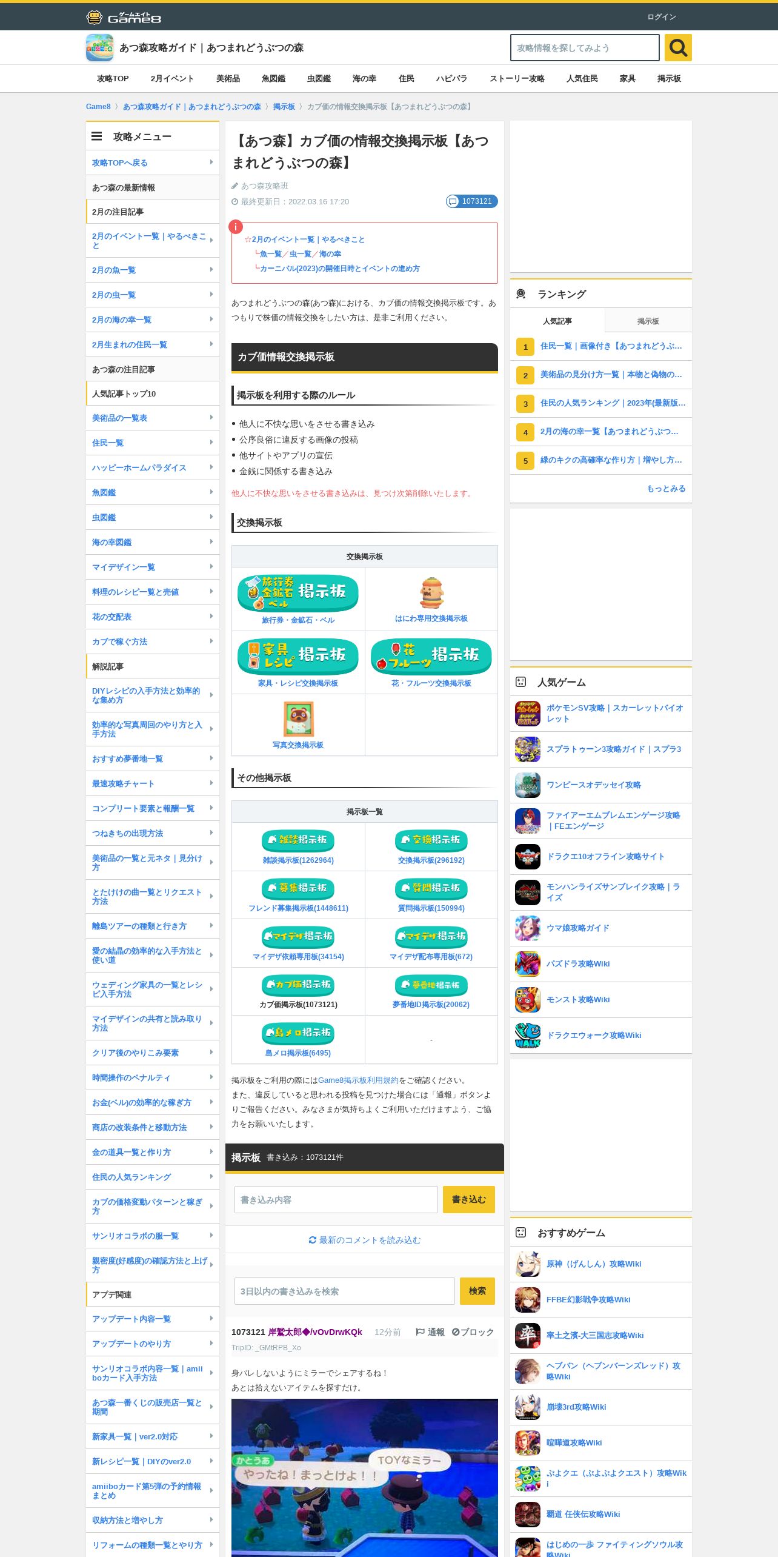
Task: Click the 雑談掲示板 green button
Action: coord(298,840)
